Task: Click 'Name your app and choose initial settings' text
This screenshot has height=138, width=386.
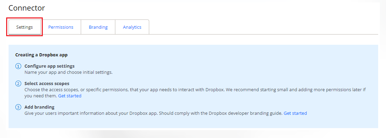Action: pos(68,72)
